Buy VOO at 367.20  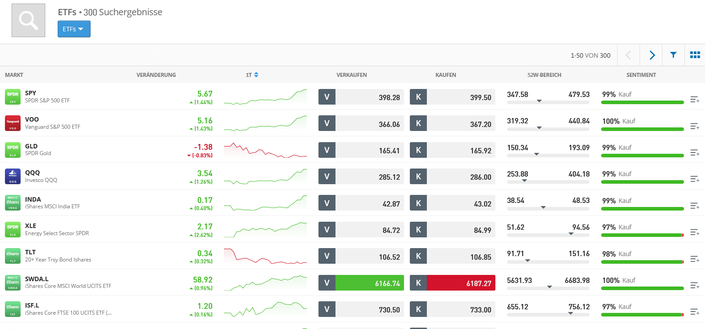pos(452,124)
